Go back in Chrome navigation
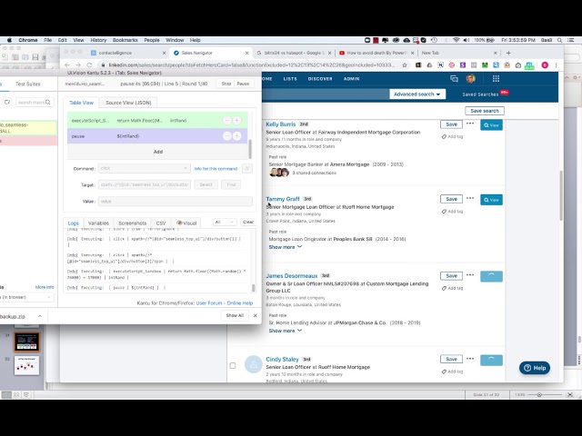 (67, 64)
